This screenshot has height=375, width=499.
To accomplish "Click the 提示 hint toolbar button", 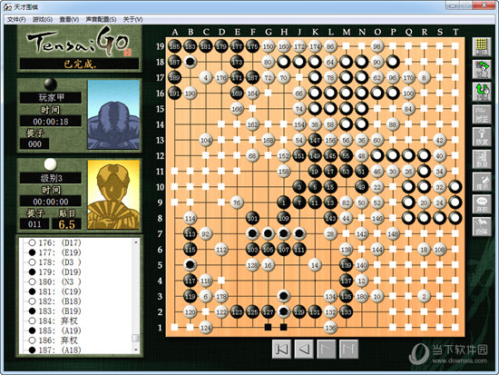I will [482, 183].
